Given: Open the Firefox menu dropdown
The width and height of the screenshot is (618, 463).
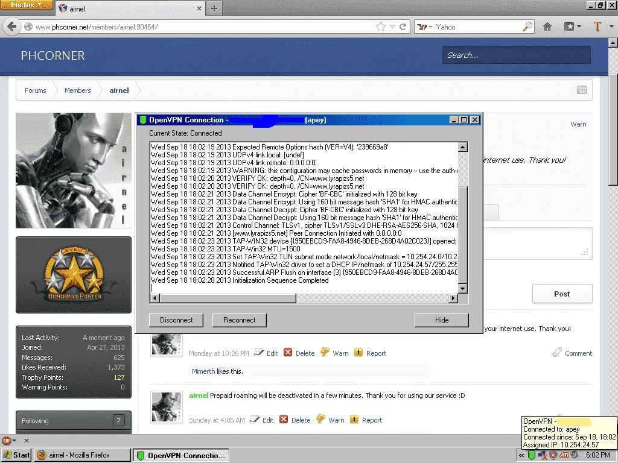Looking at the screenshot, I should 26,5.
